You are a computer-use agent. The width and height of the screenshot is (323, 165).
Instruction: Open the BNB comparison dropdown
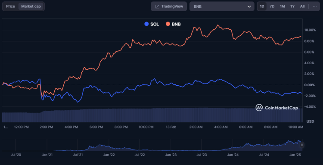[222, 6]
